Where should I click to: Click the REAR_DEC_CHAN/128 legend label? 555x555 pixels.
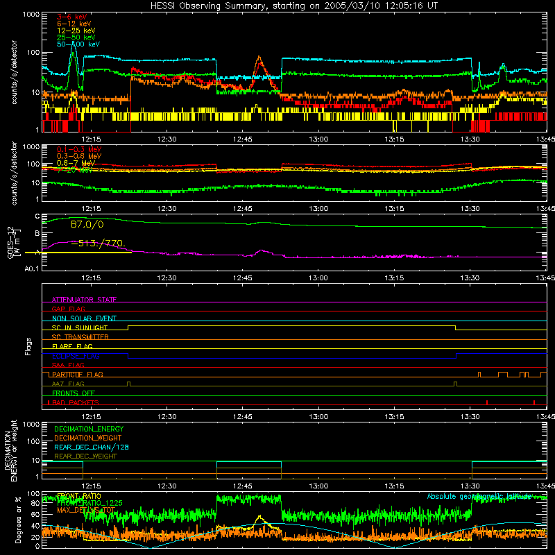point(92,447)
